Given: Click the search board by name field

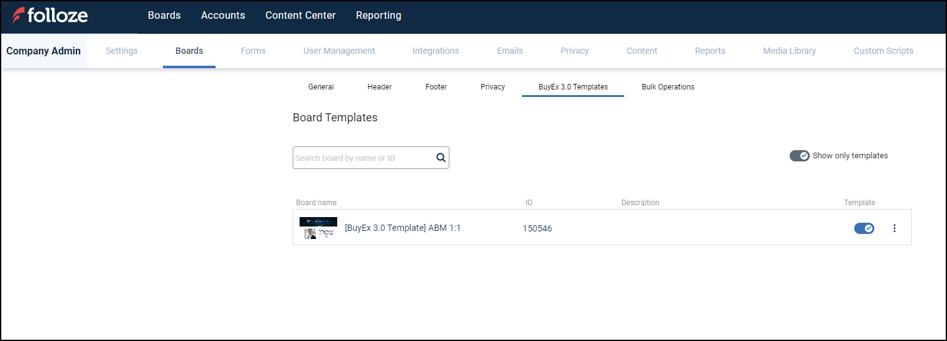Looking at the screenshot, I should tap(364, 158).
